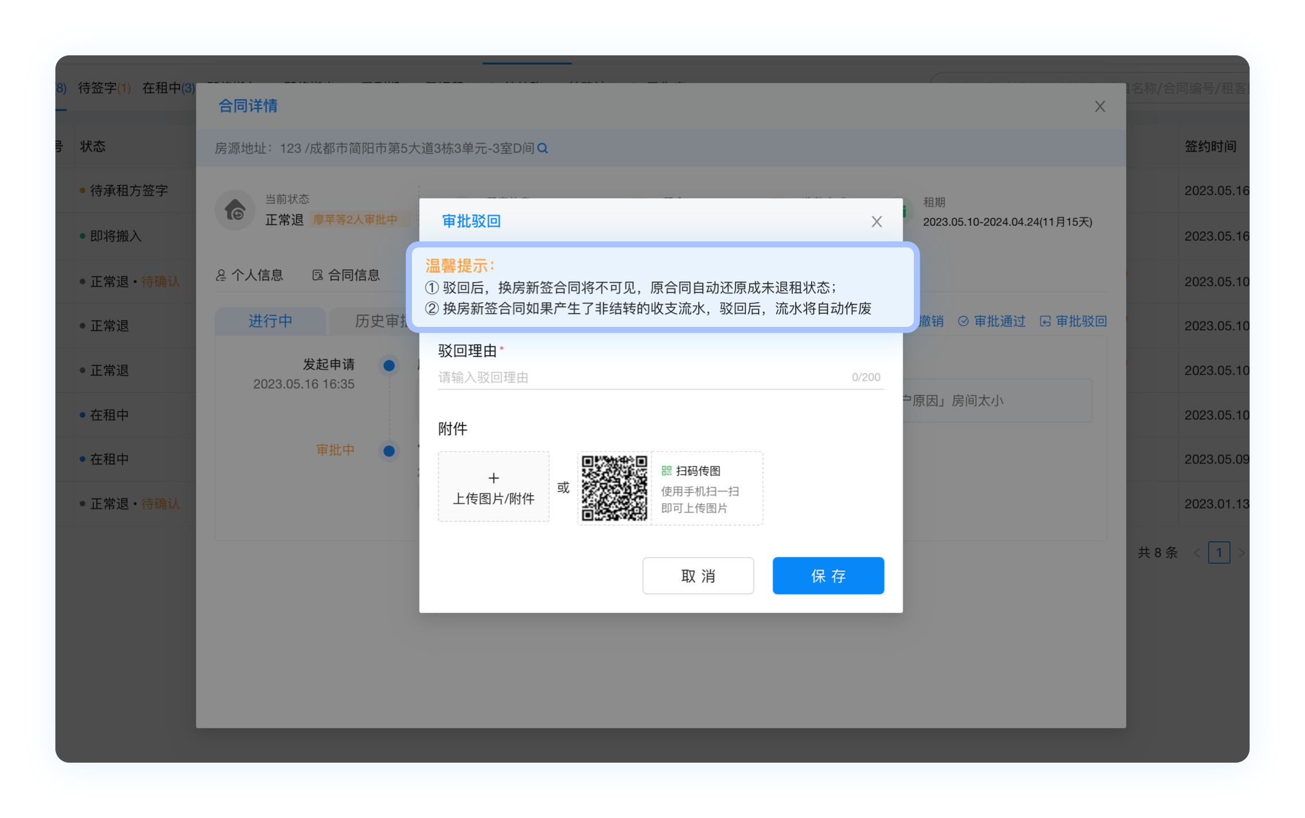The width and height of the screenshot is (1305, 818).
Task: Click the 审批通过 link
Action: (992, 321)
